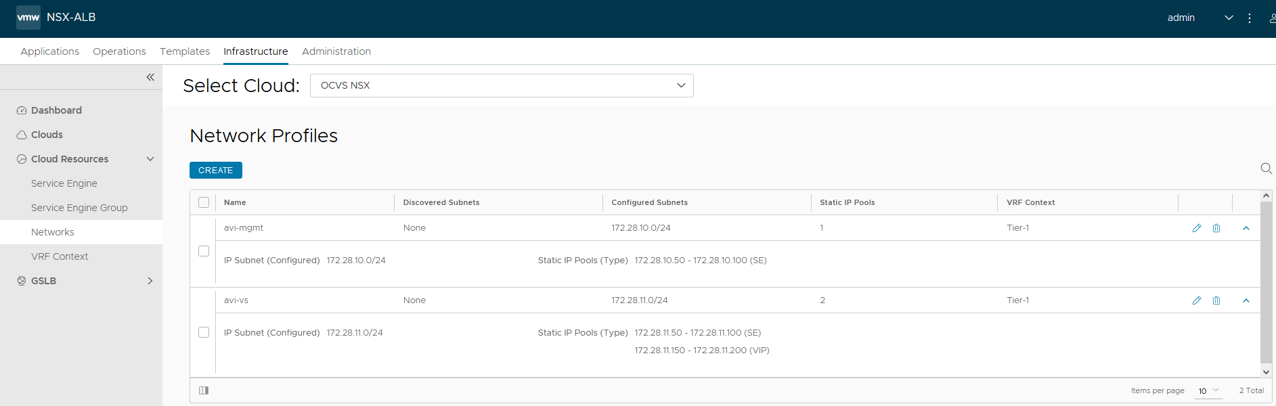Click Configured Subnets column header

pos(649,202)
